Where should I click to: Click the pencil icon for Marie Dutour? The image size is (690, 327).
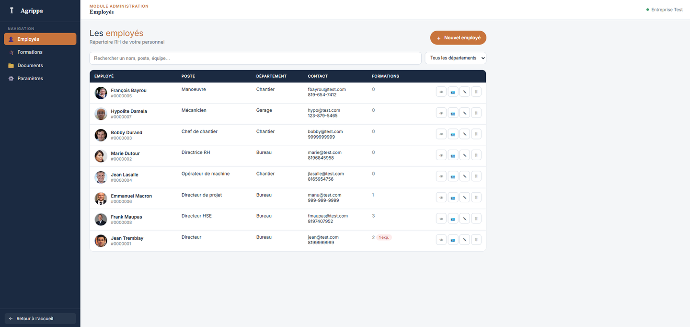click(464, 155)
